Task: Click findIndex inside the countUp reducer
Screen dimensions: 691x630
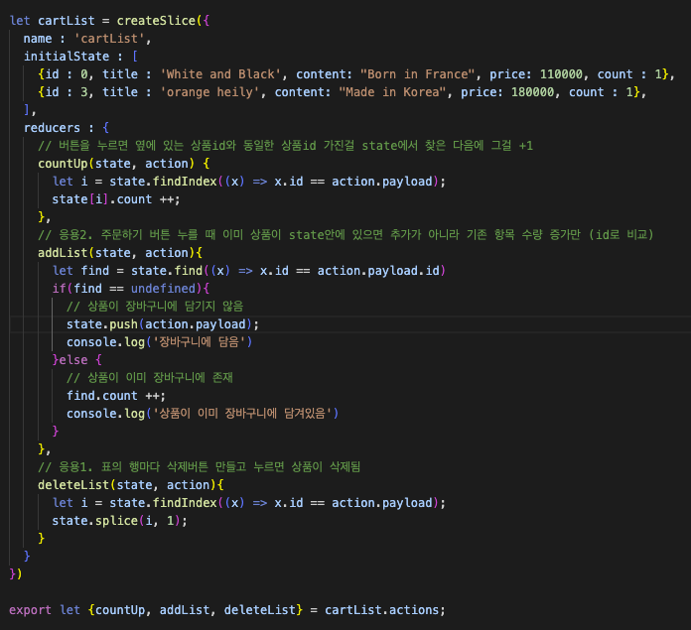Action: [185, 182]
